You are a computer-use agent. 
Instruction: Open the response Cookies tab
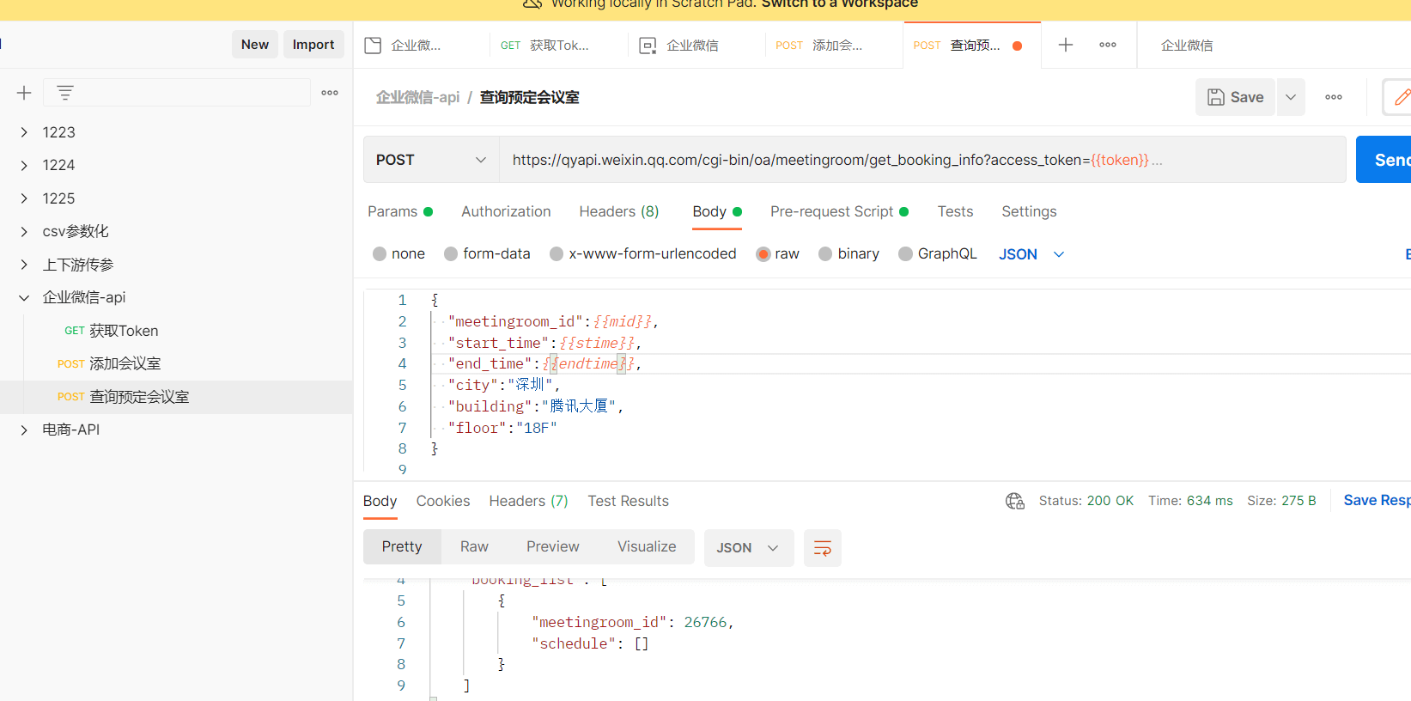pos(443,501)
